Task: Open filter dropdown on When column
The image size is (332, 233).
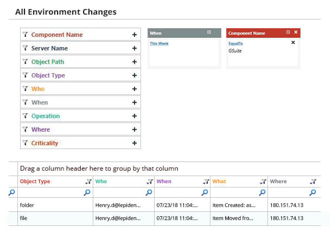Action: pos(206,182)
